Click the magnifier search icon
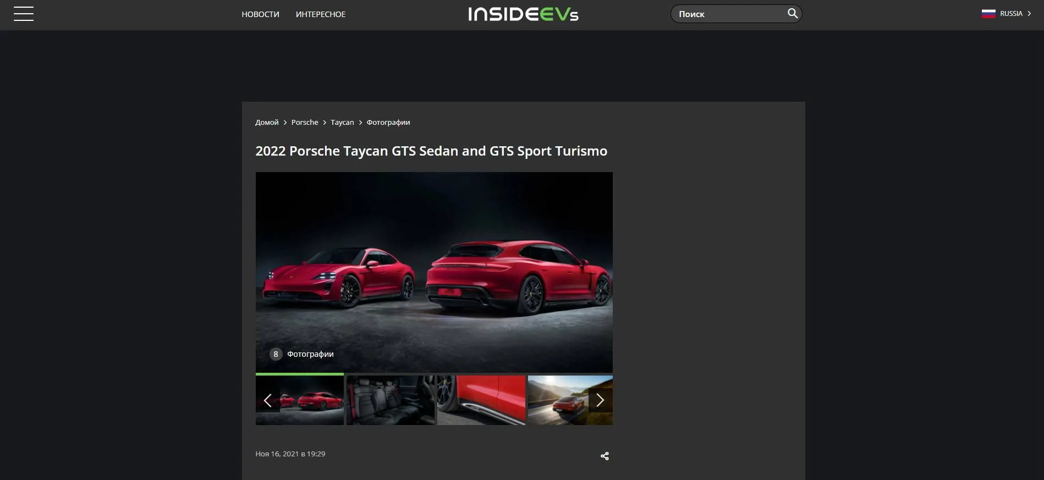 tap(792, 13)
